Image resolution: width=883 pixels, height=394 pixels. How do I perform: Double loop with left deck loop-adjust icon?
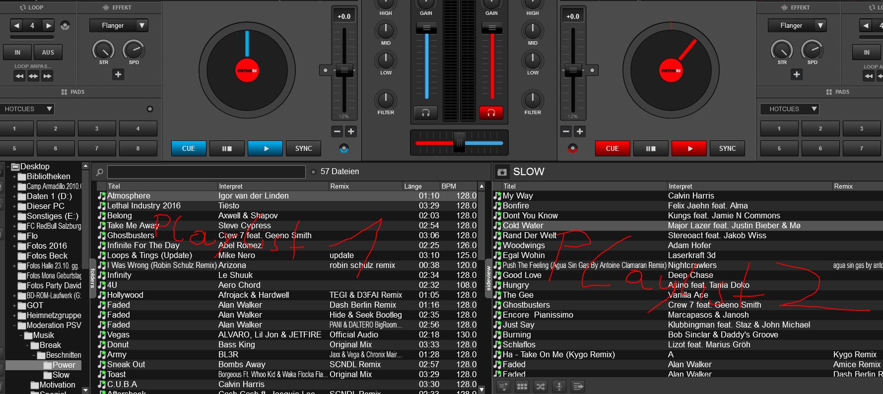pos(47,76)
